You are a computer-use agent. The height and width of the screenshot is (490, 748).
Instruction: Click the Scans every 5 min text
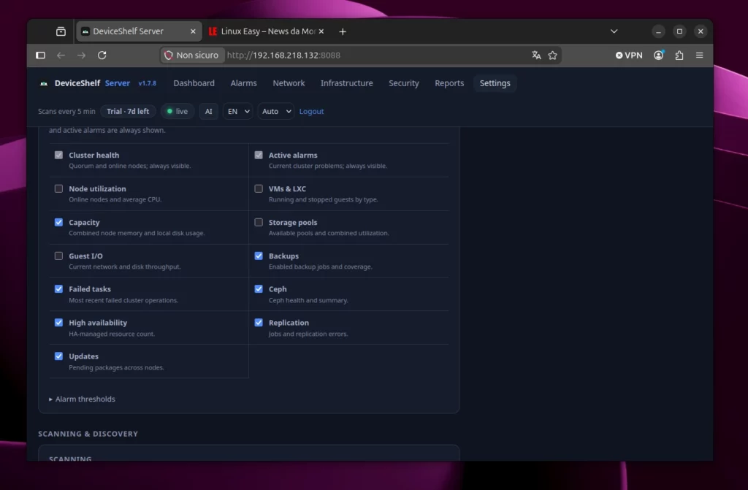click(66, 111)
